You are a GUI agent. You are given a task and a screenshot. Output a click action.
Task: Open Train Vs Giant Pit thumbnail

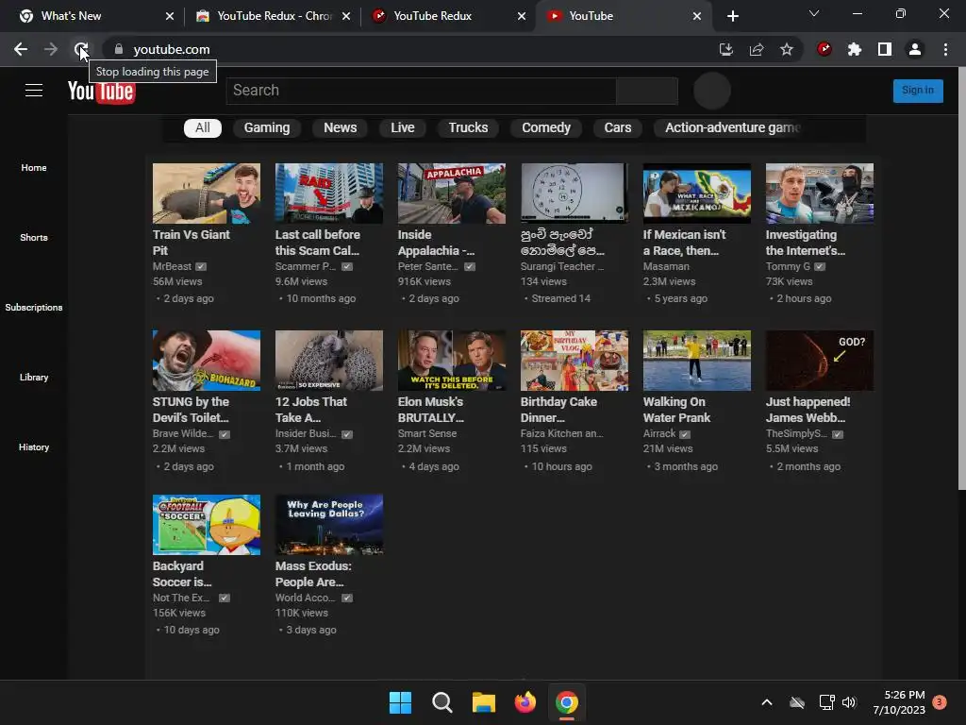(x=207, y=193)
